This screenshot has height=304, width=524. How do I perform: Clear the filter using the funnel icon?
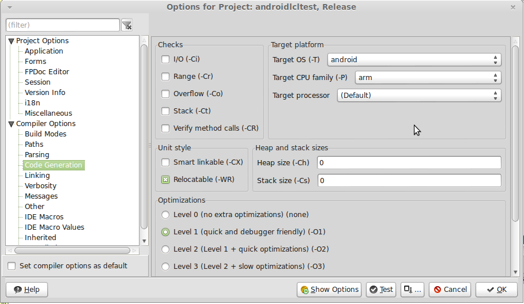tap(127, 25)
